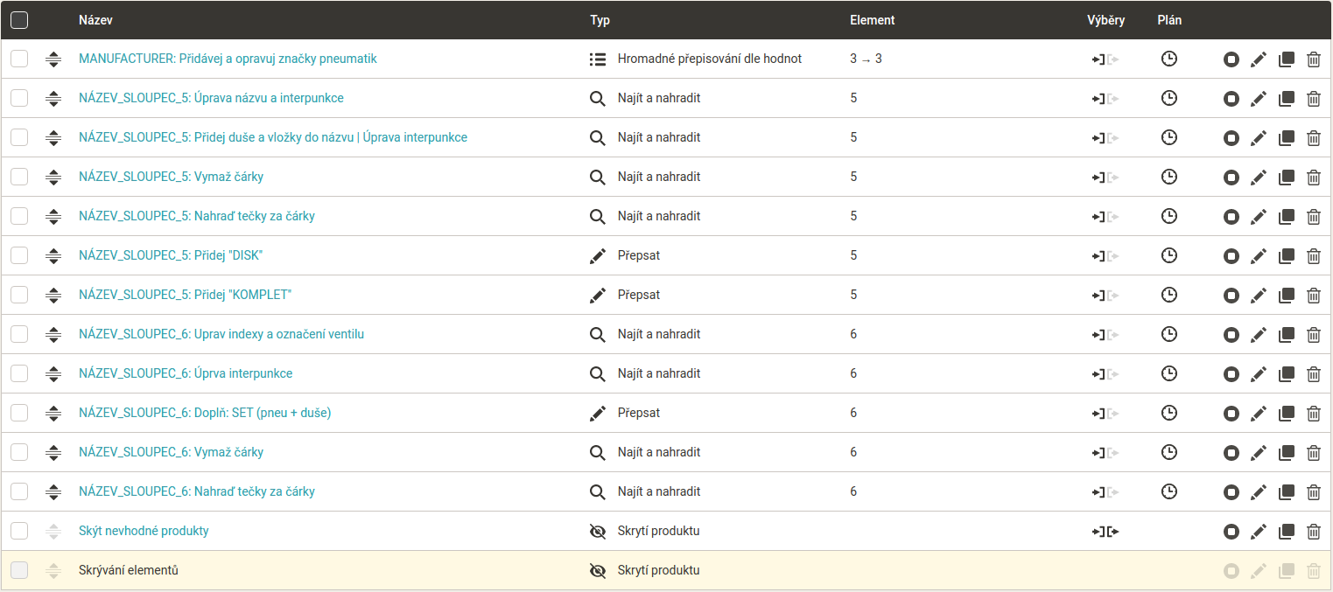The height and width of the screenshot is (592, 1333).
Task: Open selections icon for 'Skýt nevhodné produkty'
Action: click(x=1105, y=532)
